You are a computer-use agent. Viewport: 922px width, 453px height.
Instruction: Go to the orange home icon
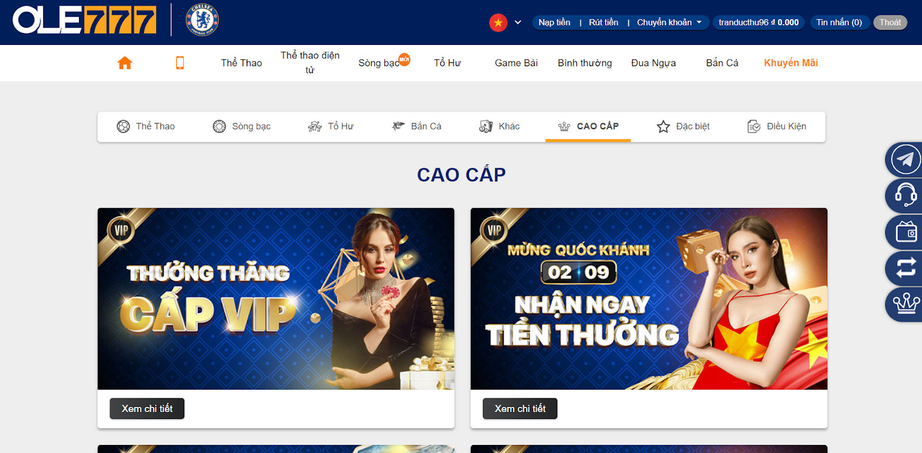coord(124,63)
